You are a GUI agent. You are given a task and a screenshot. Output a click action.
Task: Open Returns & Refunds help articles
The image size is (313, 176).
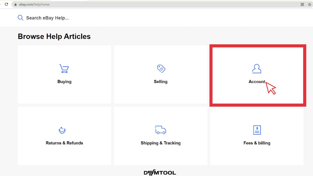64,136
